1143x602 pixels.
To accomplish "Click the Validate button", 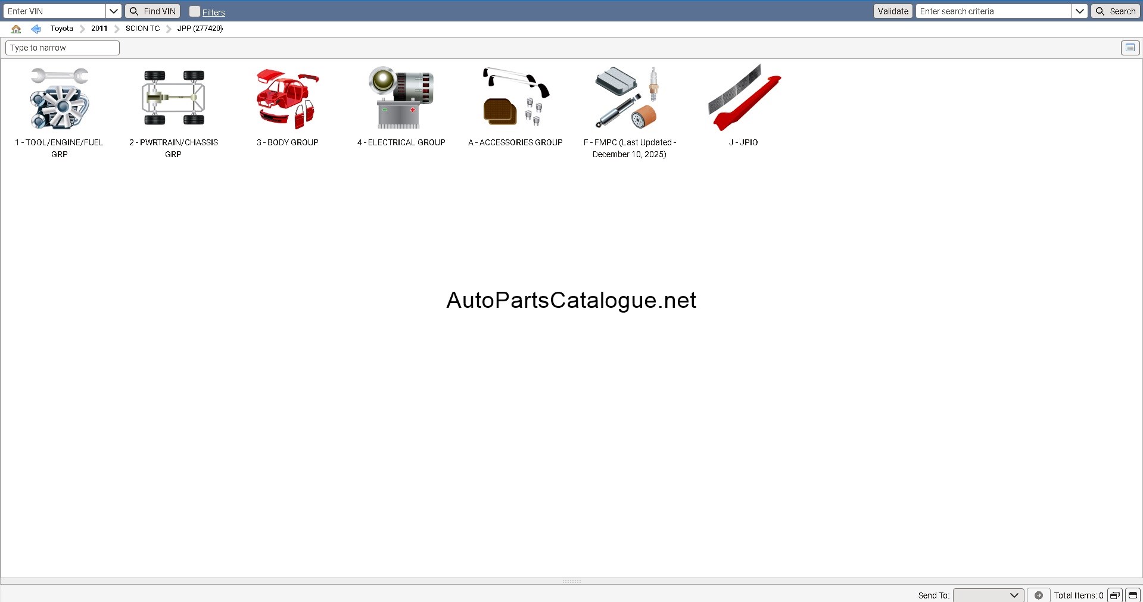I will click(x=893, y=11).
